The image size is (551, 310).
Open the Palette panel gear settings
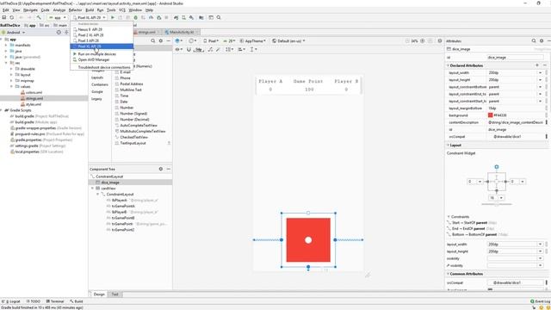click(161, 41)
